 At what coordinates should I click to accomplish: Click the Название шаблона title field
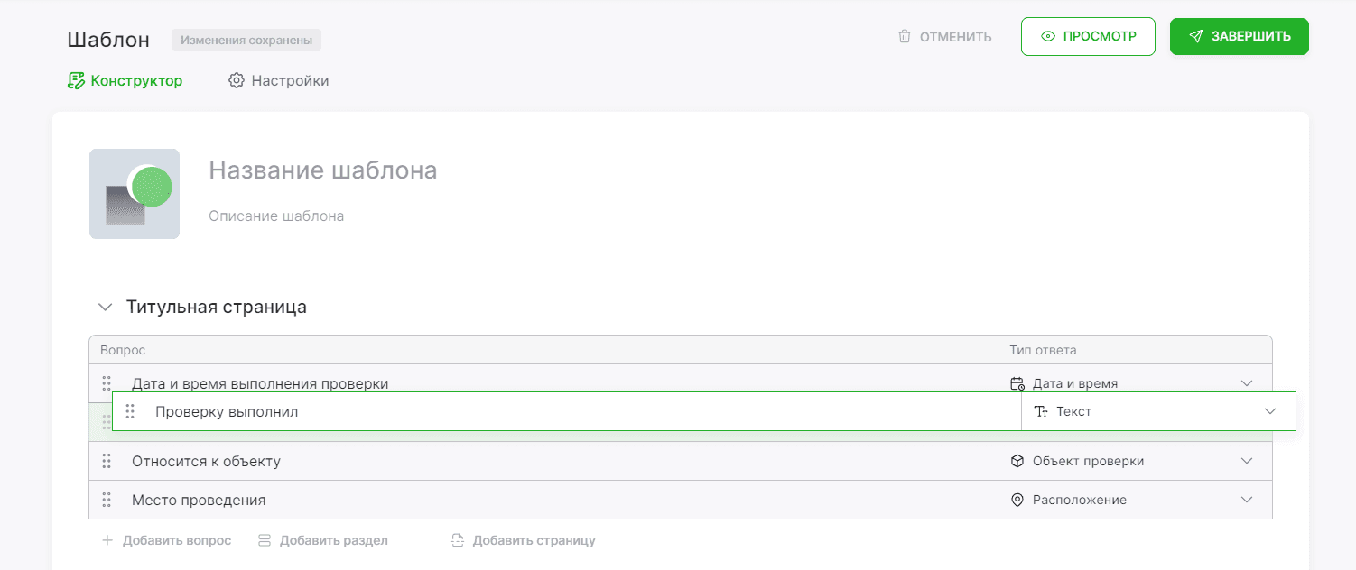click(323, 170)
